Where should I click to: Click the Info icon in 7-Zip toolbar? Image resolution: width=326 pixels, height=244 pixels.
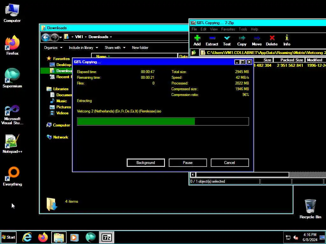click(287, 41)
